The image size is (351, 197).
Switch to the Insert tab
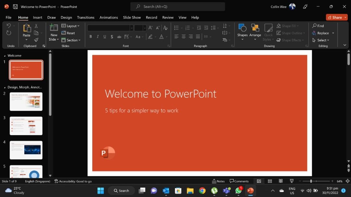[x=38, y=18]
